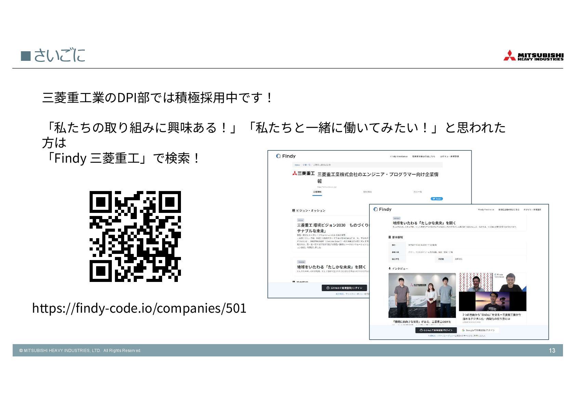Click the line 三菱重工業のDPI部では積極採用中です！
Screen dimensions: 576x407
tap(157, 98)
